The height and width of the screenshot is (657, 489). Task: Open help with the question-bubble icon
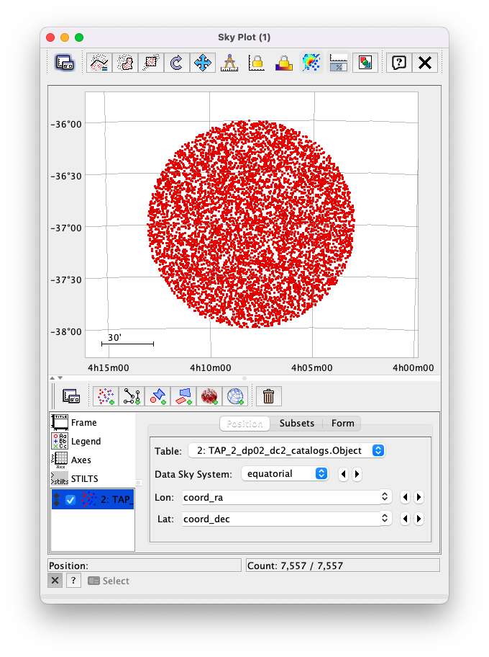tap(399, 63)
